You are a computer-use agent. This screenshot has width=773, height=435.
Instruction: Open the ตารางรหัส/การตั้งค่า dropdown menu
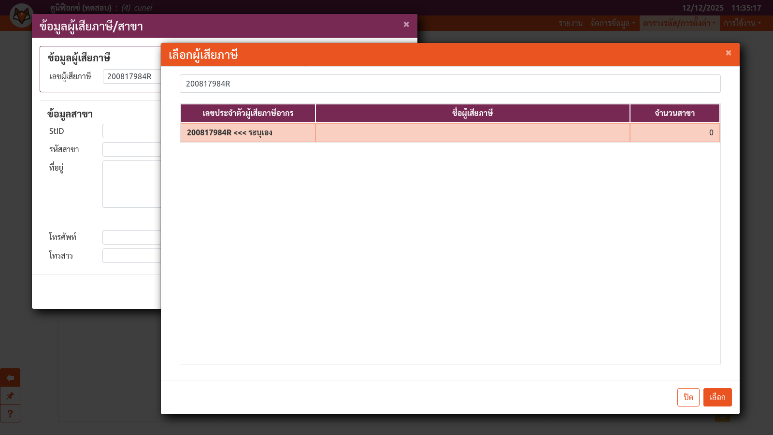pyautogui.click(x=679, y=23)
